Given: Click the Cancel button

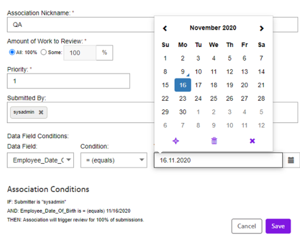Looking at the screenshot, I should [246, 226].
